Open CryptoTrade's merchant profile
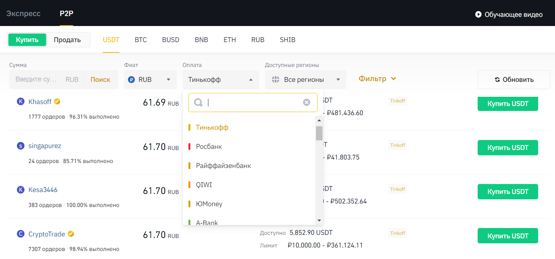 coord(47,234)
